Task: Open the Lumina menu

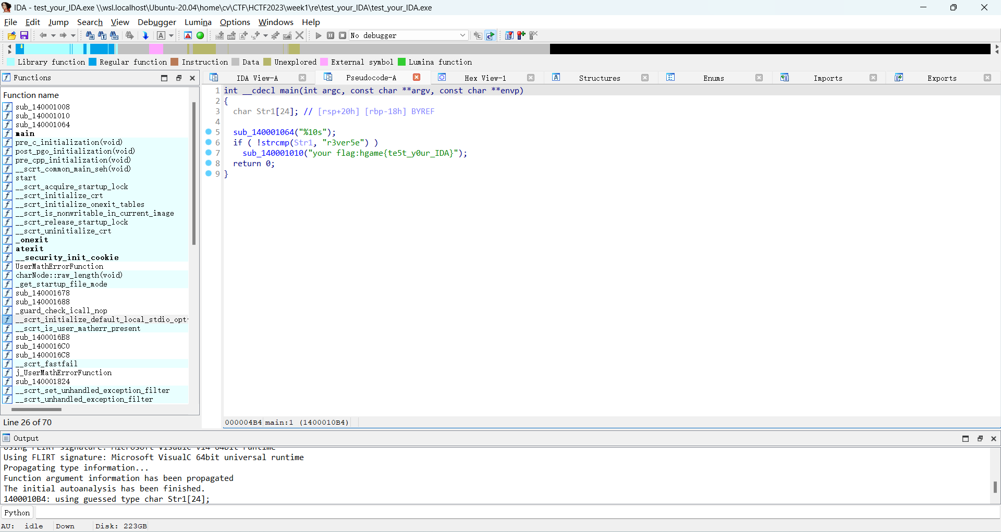Action: point(198,22)
